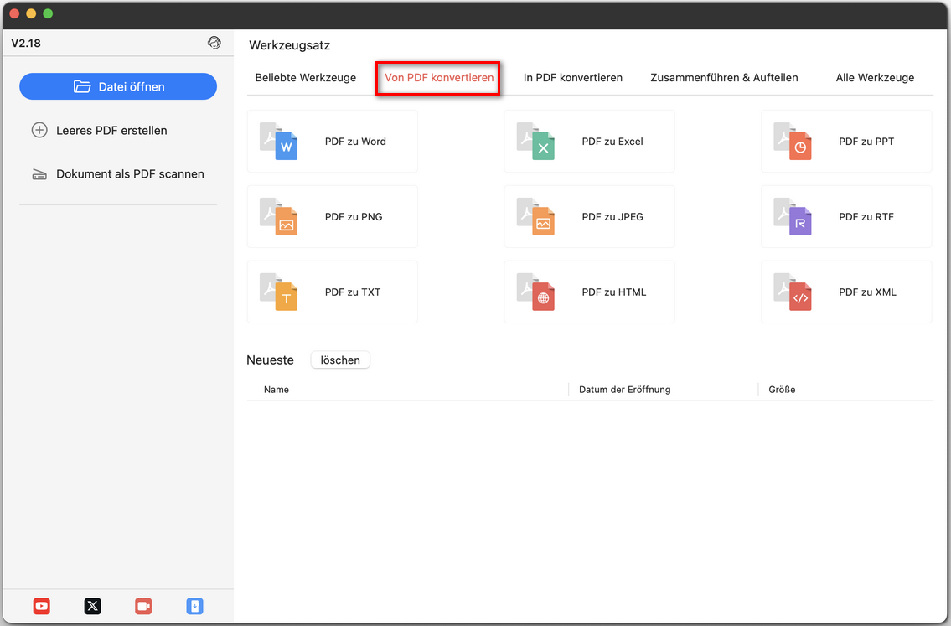This screenshot has height=626, width=951.
Task: Switch to the Beliebte Werkzeuge tab
Action: [x=305, y=77]
